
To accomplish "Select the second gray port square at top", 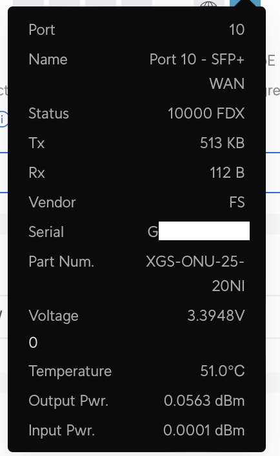I will (x=65, y=3).
